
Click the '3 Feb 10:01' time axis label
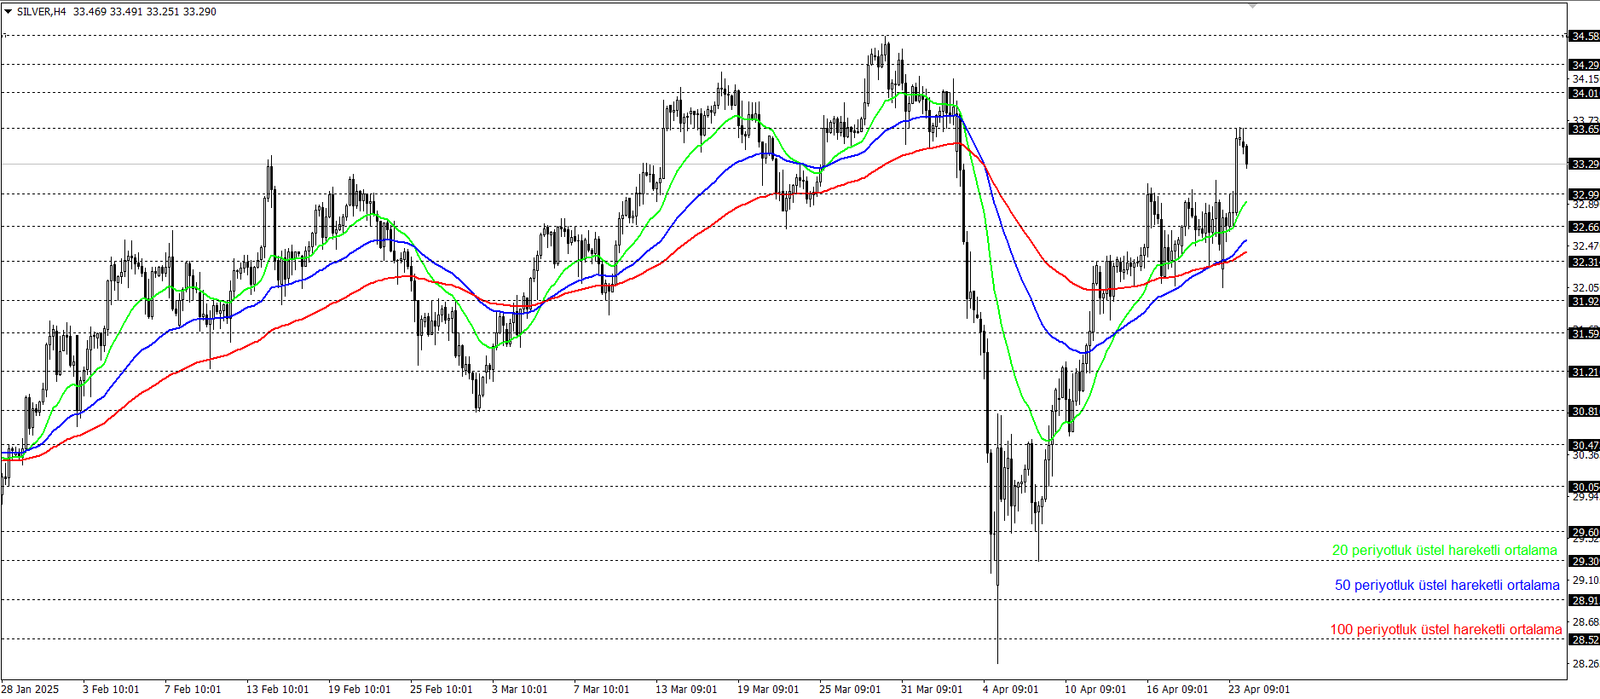[x=111, y=689]
